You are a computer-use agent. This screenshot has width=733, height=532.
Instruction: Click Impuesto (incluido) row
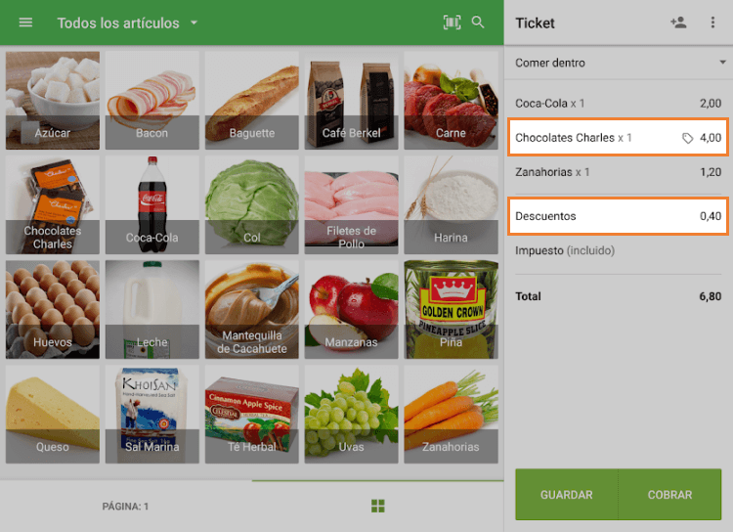point(619,250)
